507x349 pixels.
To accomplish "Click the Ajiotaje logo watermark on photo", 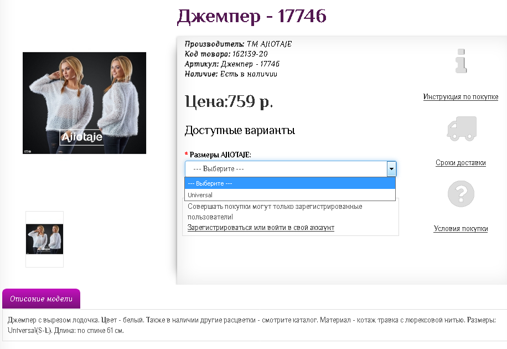I will (x=82, y=137).
